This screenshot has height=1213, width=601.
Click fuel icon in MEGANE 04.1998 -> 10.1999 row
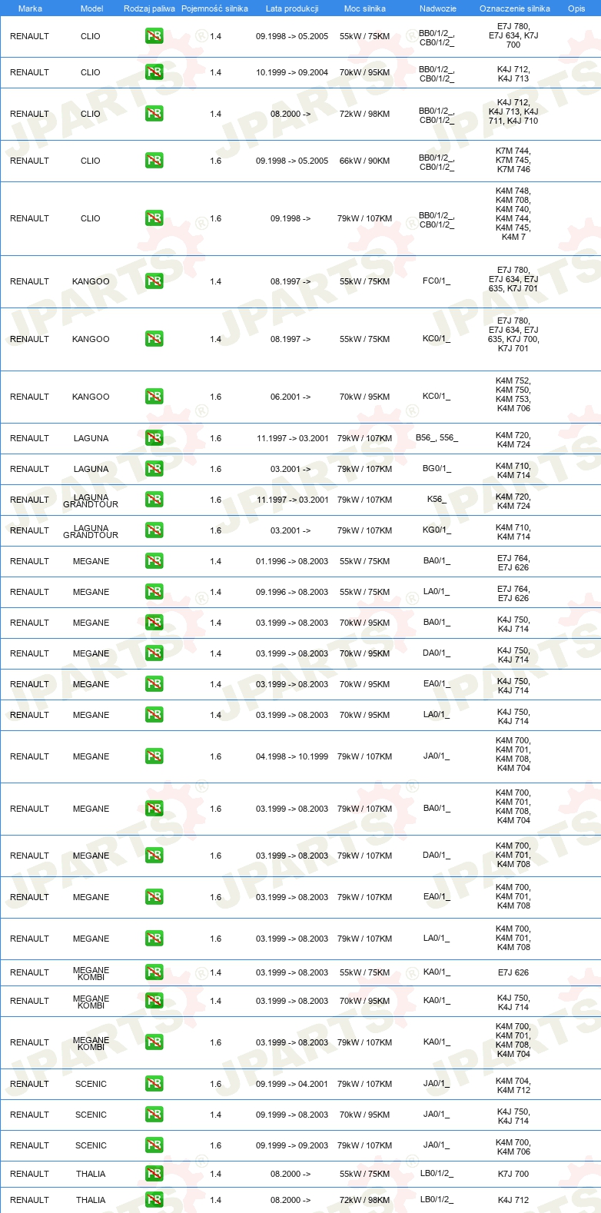click(154, 756)
